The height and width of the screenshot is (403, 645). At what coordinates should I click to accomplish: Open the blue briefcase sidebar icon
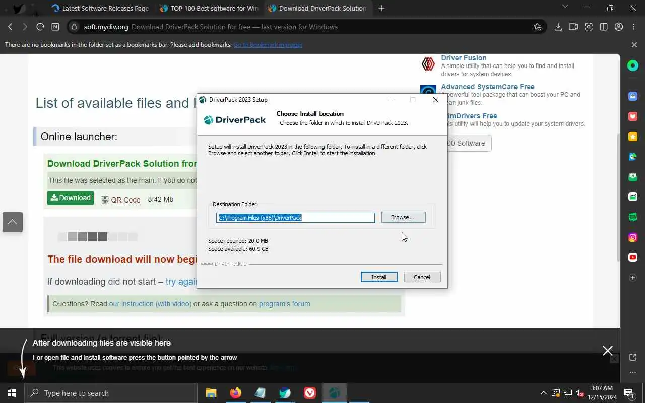(x=633, y=96)
